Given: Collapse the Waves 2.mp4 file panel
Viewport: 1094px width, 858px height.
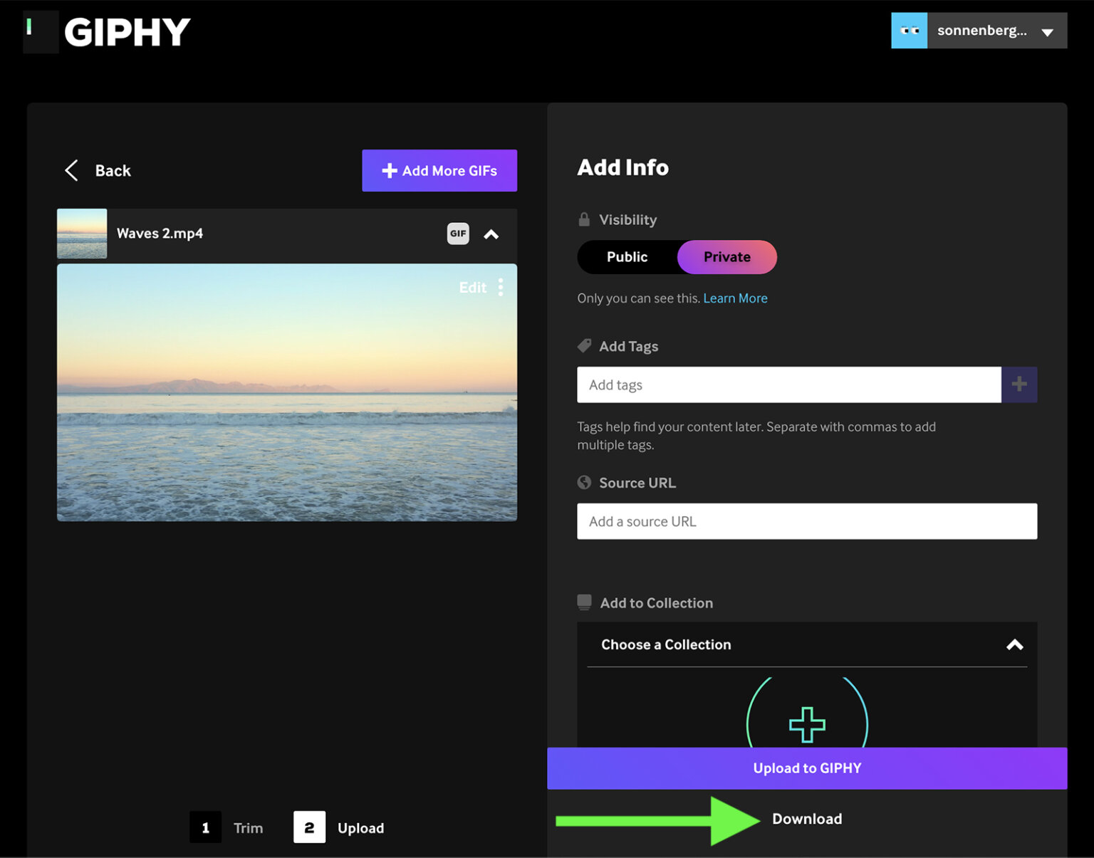Looking at the screenshot, I should [x=491, y=234].
